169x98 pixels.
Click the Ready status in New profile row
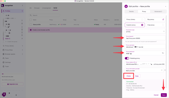(x=97, y=25)
